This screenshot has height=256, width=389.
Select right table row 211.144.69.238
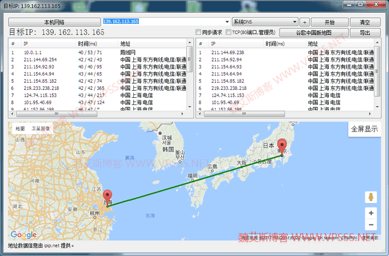click(285, 53)
